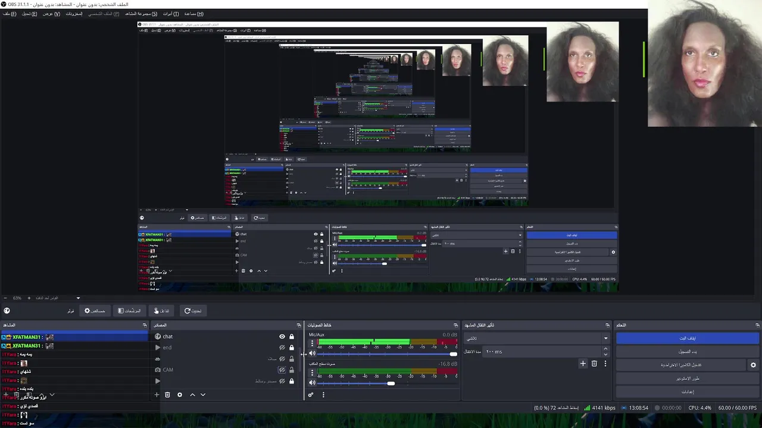Screen dimensions: 762x428
Task: Zoom out the preview with the minus beside 63%
Action: click(x=5, y=298)
